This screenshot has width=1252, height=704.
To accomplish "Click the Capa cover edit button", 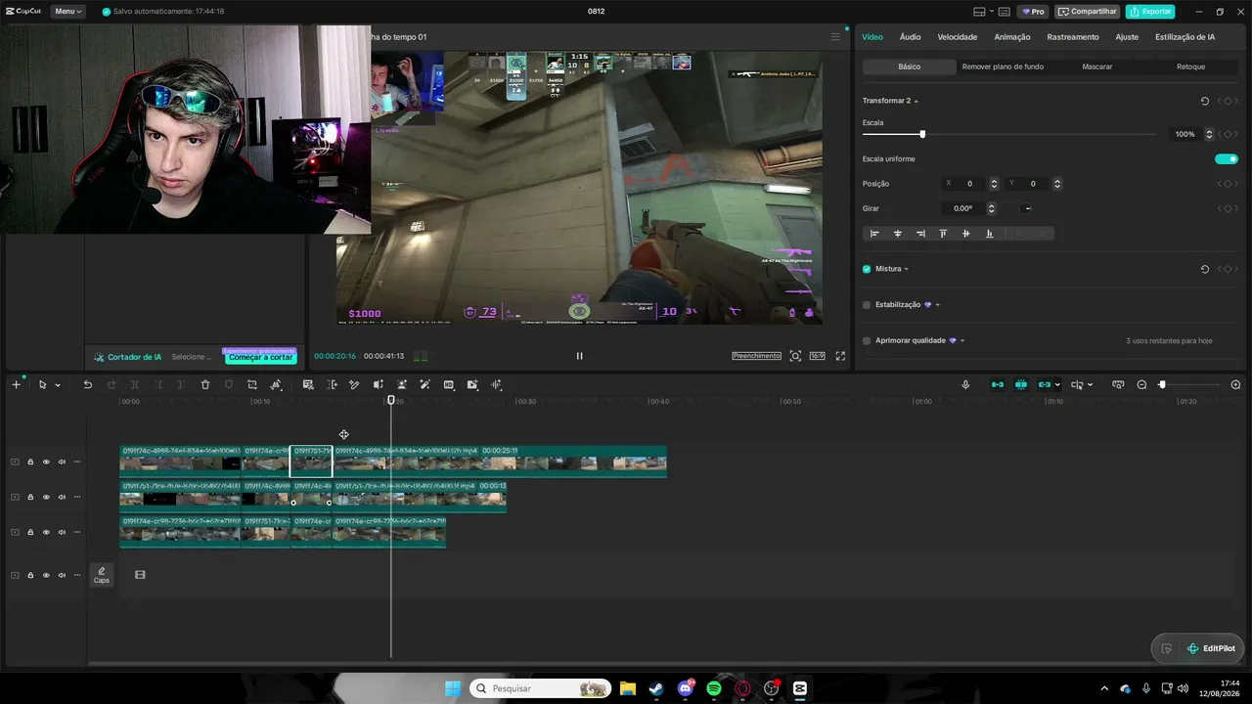I will point(102,575).
